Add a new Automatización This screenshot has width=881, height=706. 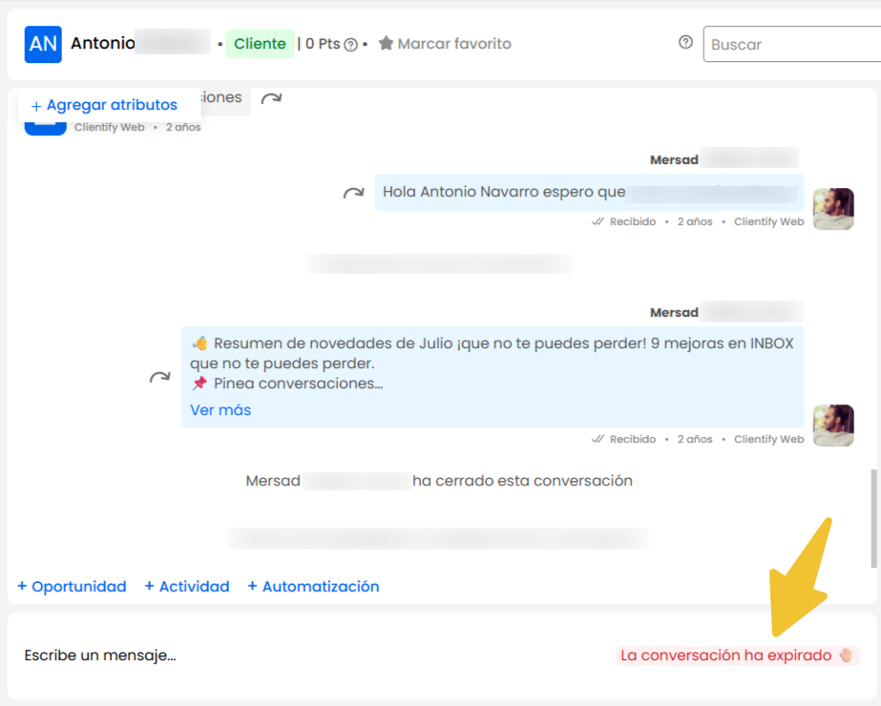click(x=313, y=587)
